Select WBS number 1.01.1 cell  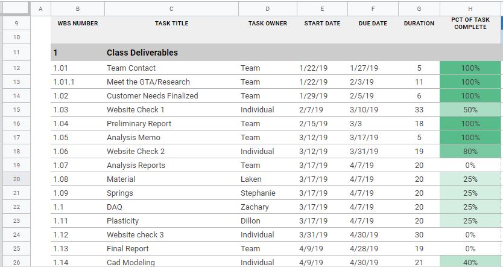coord(78,82)
